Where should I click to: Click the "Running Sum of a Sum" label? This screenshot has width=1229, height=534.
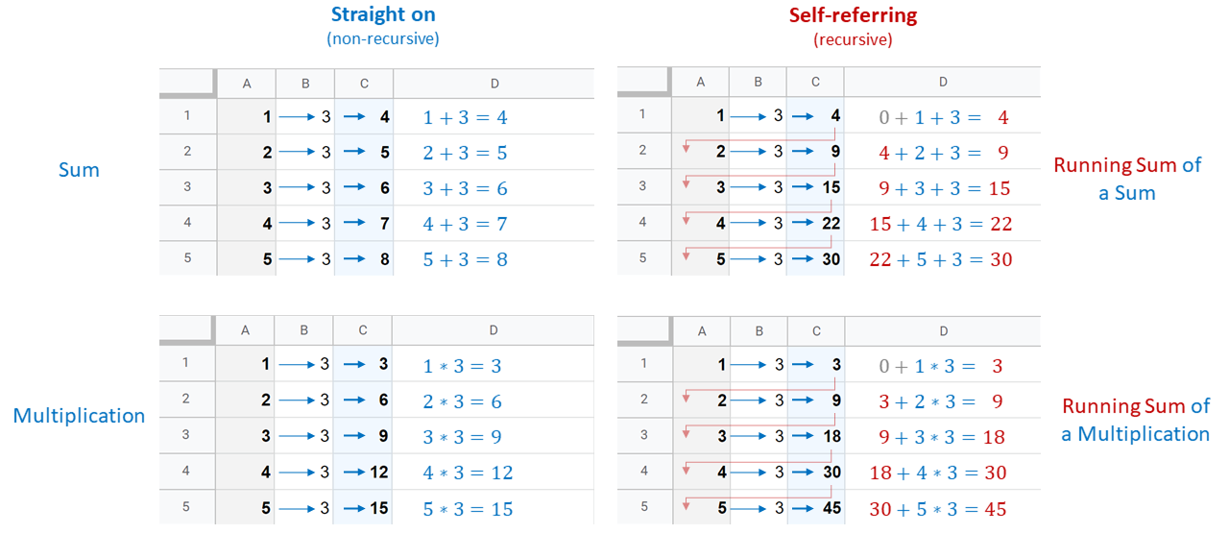(1127, 179)
